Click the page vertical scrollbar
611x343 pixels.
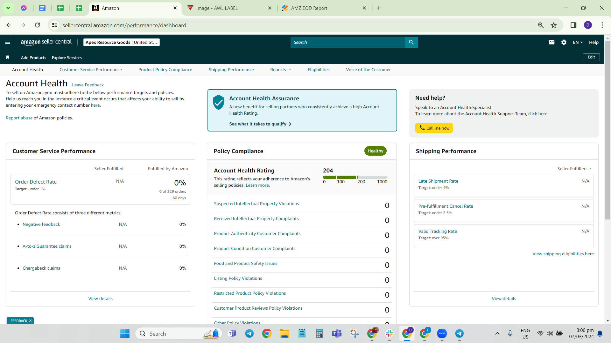click(x=607, y=130)
